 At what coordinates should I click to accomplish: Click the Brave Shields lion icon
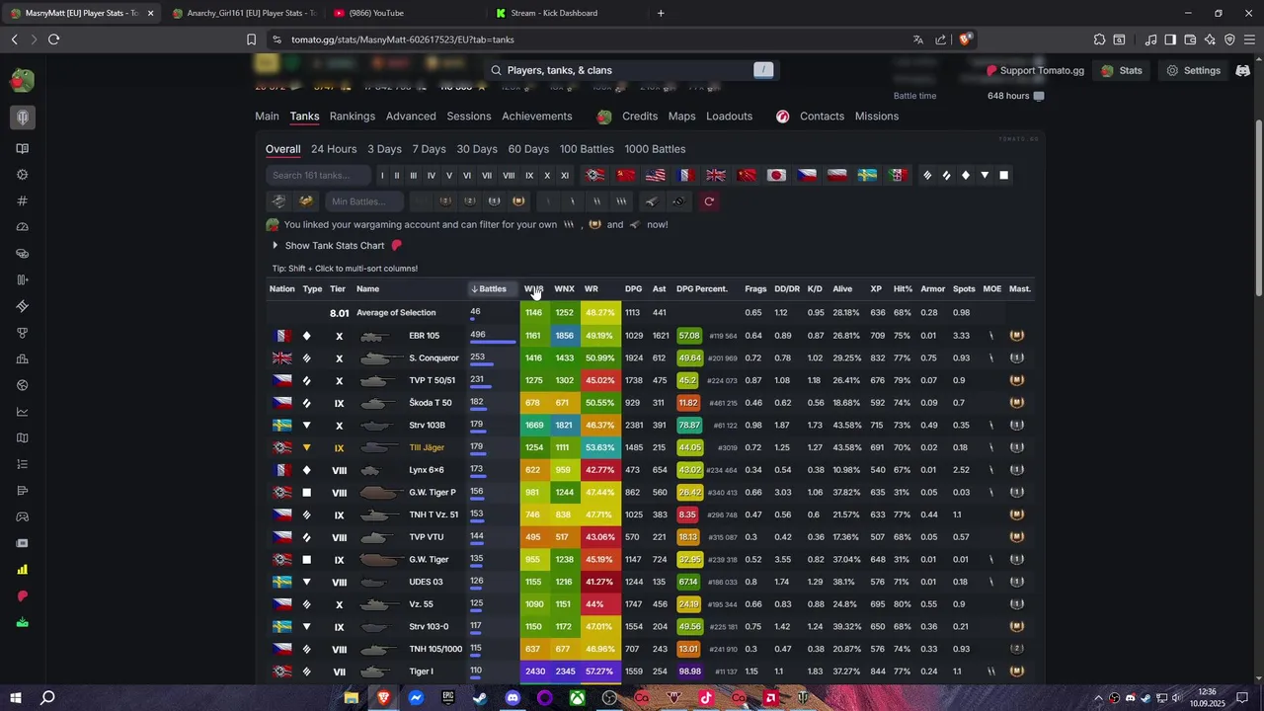[x=965, y=39]
